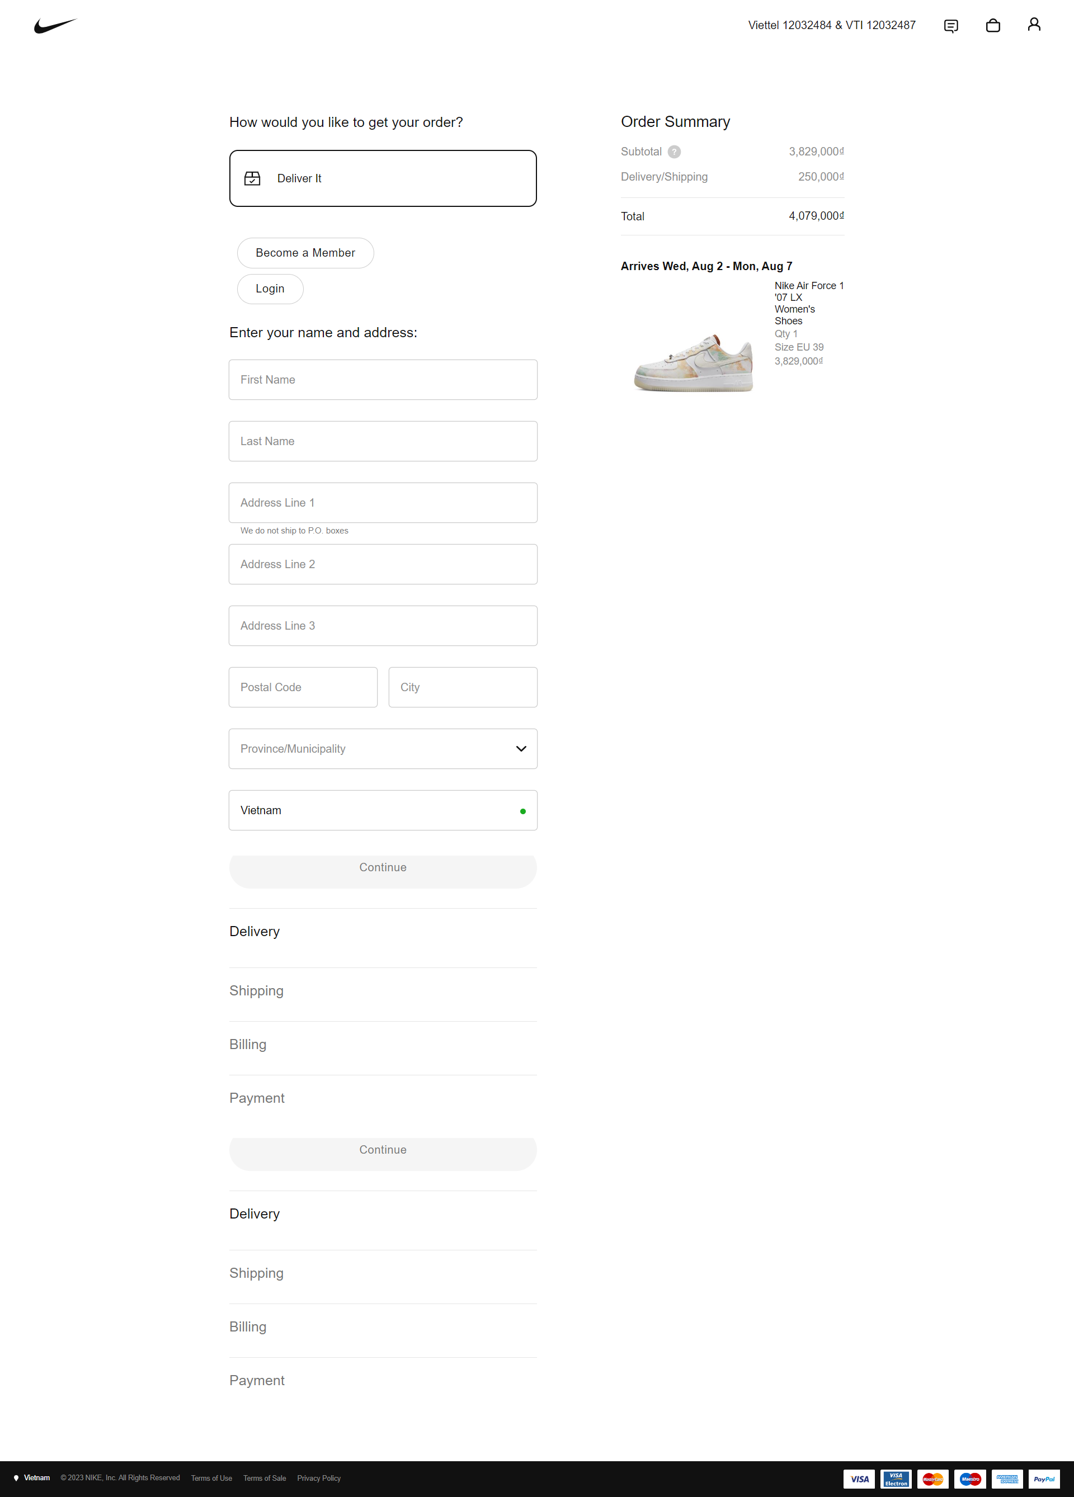Open the Vietnam country field
This screenshot has height=1497, width=1074.
point(383,810)
